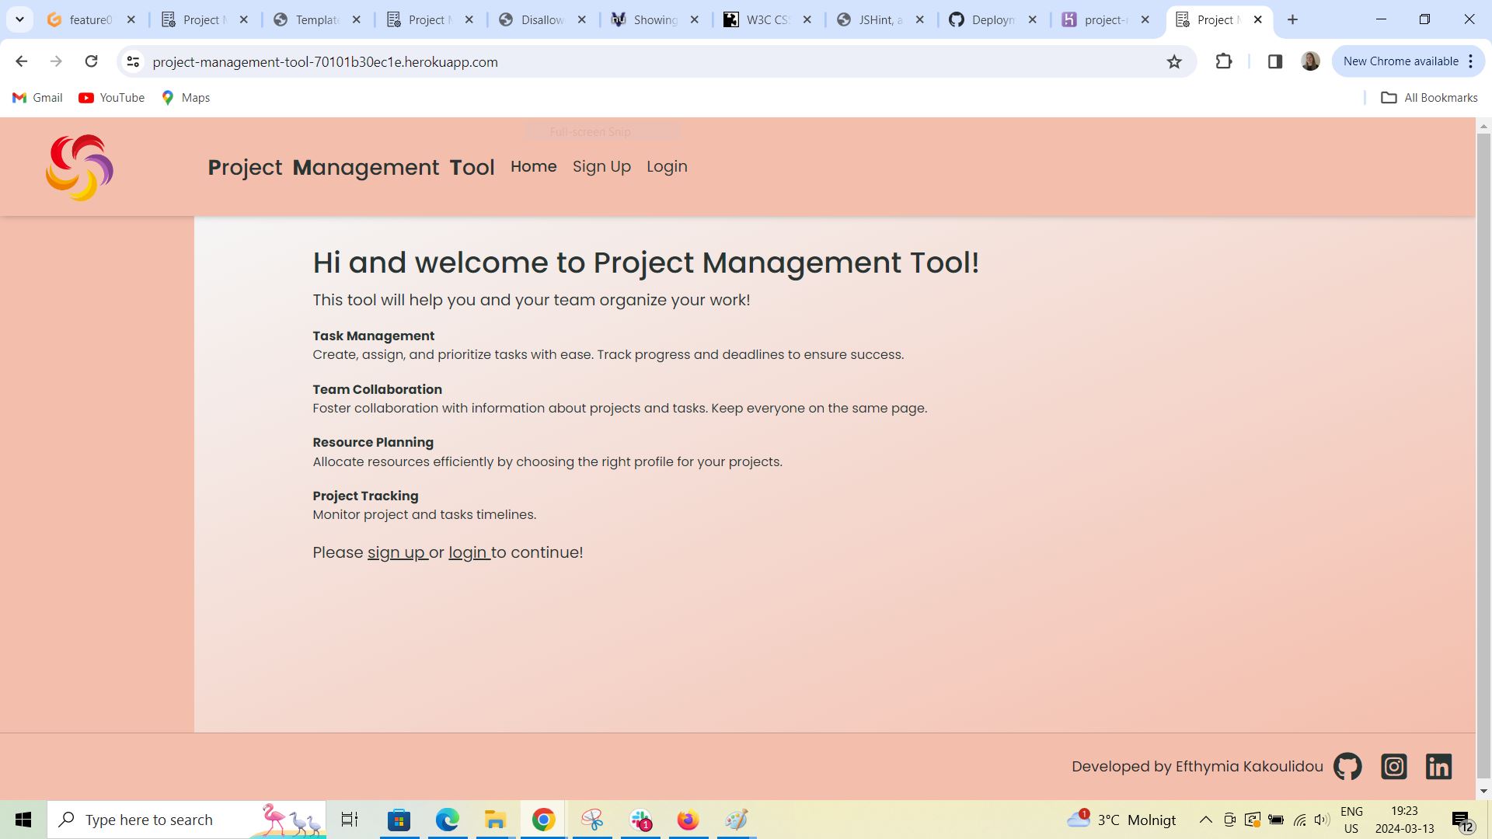This screenshot has height=839, width=1492.
Task: Open the LinkedIn profile from the footer
Action: pyautogui.click(x=1438, y=766)
